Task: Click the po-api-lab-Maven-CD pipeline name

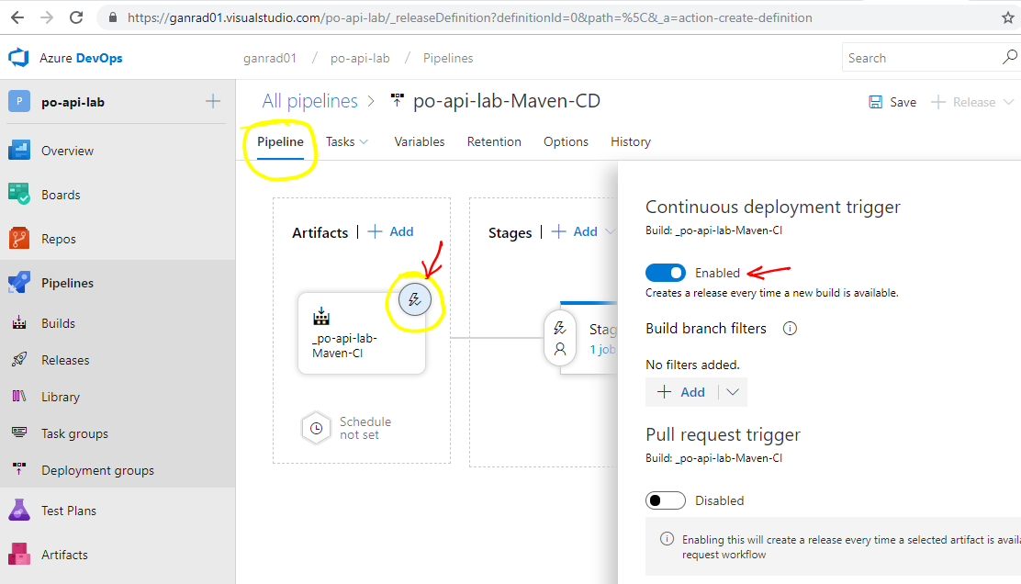Action: click(x=507, y=101)
